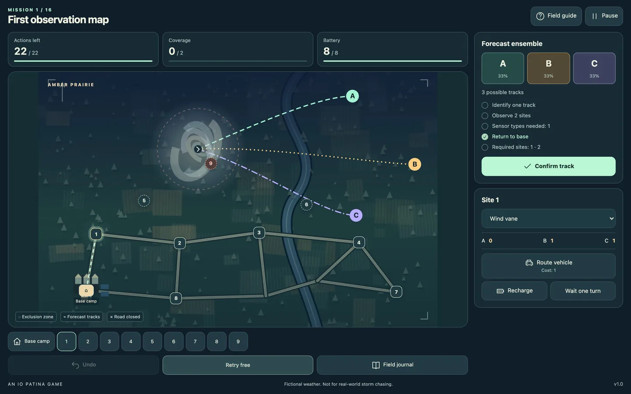Image resolution: width=631 pixels, height=394 pixels.
Task: Select forecast track A card
Action: click(x=503, y=68)
